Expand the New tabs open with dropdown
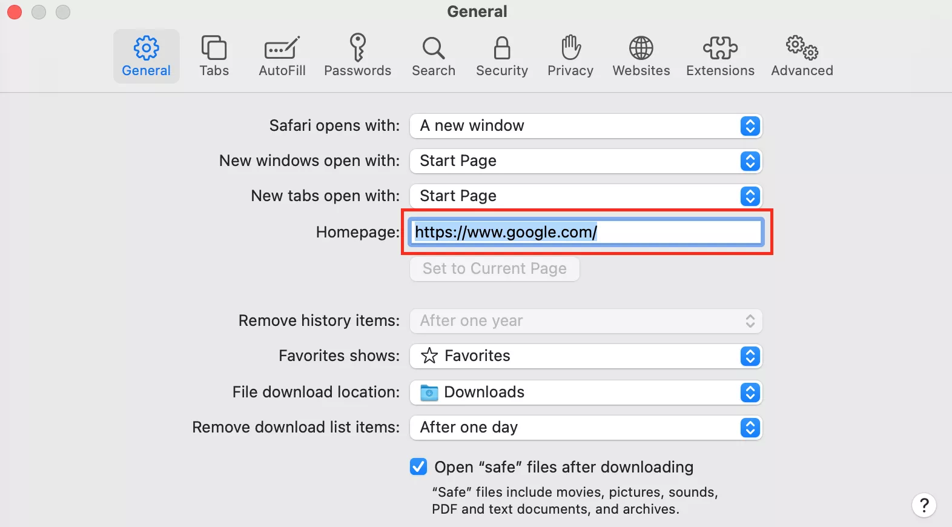Image resolution: width=952 pixels, height=527 pixels. click(x=586, y=196)
